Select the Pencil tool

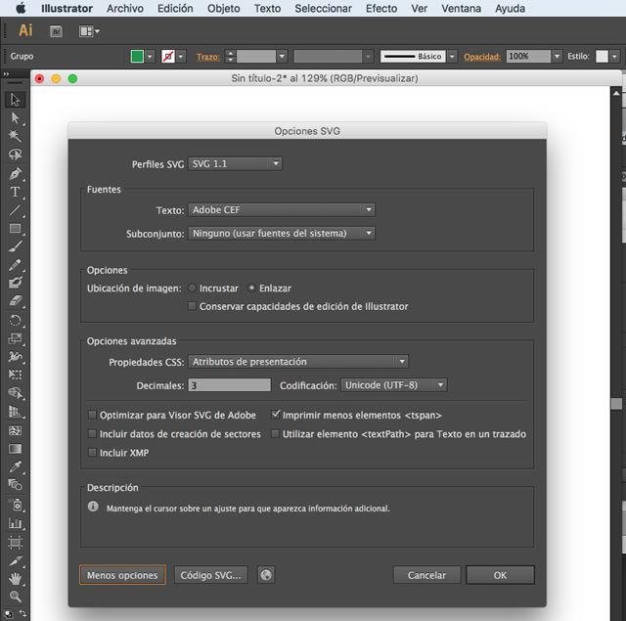16,265
